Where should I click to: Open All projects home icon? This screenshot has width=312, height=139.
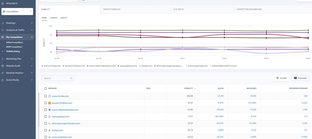pos(2,3)
